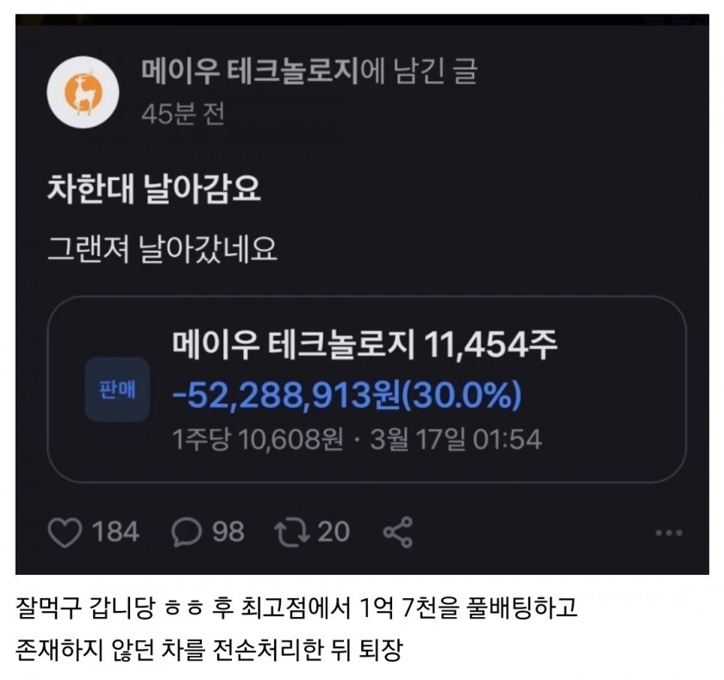Image resolution: width=724 pixels, height=680 pixels.
Task: Open the trade card for 11,454주
Action: click(366, 390)
